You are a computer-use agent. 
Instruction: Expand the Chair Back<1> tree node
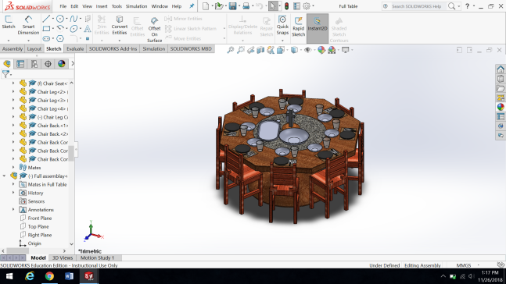point(13,126)
